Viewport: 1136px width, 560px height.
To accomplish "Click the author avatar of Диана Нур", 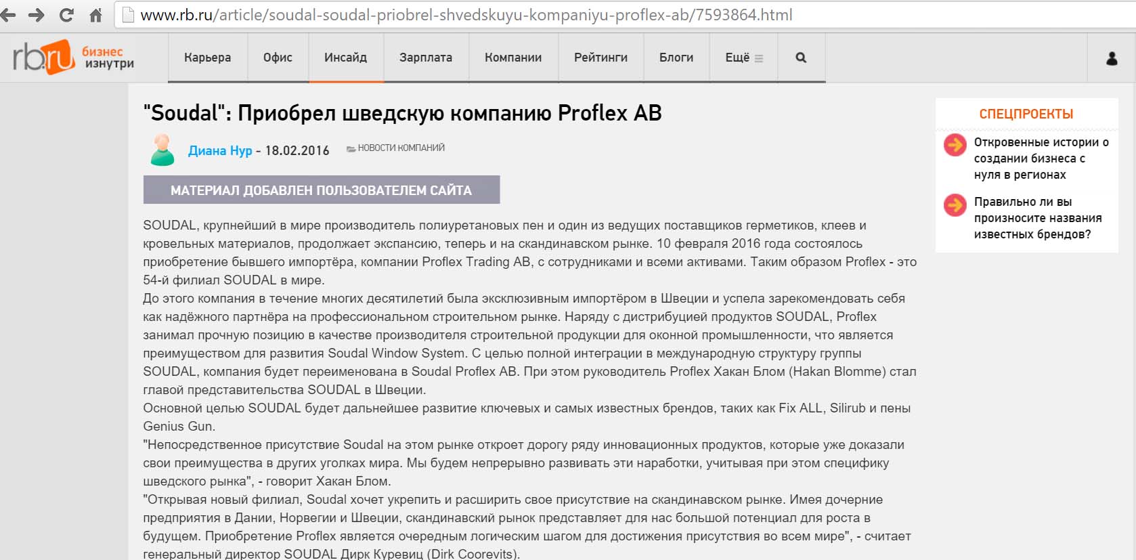I will 162,150.
